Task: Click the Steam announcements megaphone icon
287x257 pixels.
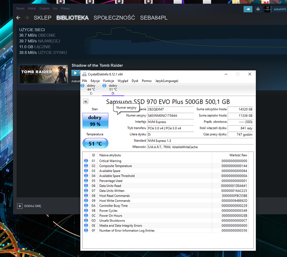Action: 248,9
